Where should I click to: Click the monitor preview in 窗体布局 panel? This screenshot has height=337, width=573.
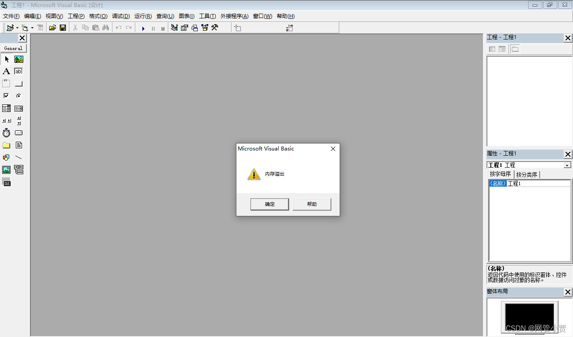(x=529, y=317)
